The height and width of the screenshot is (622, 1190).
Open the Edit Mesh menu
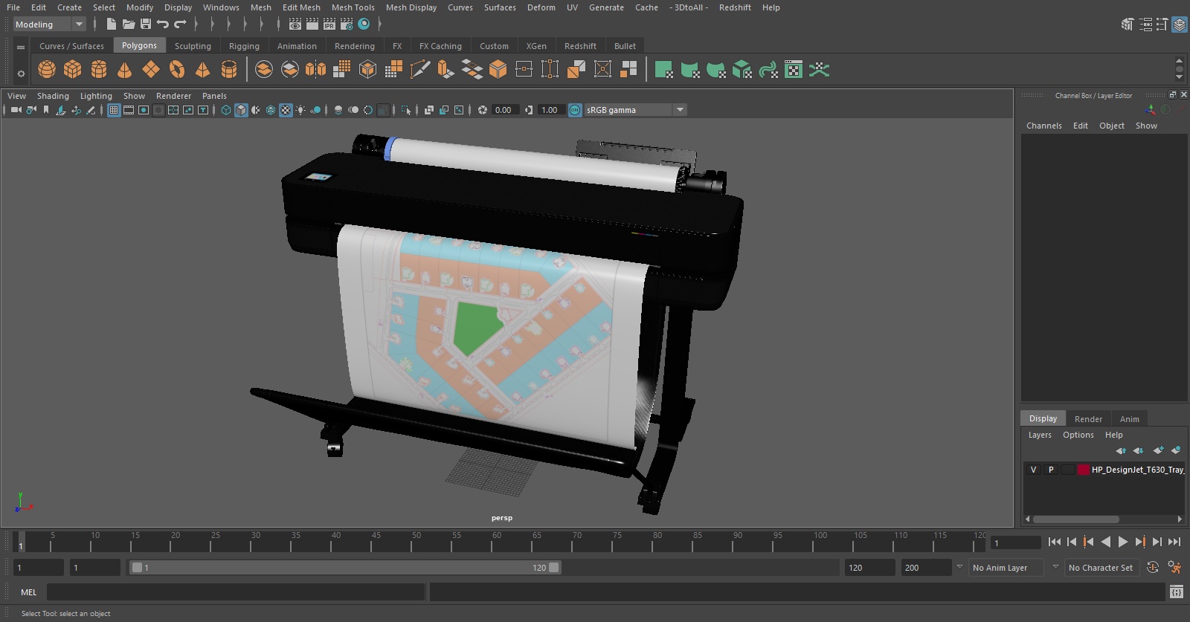(x=301, y=7)
